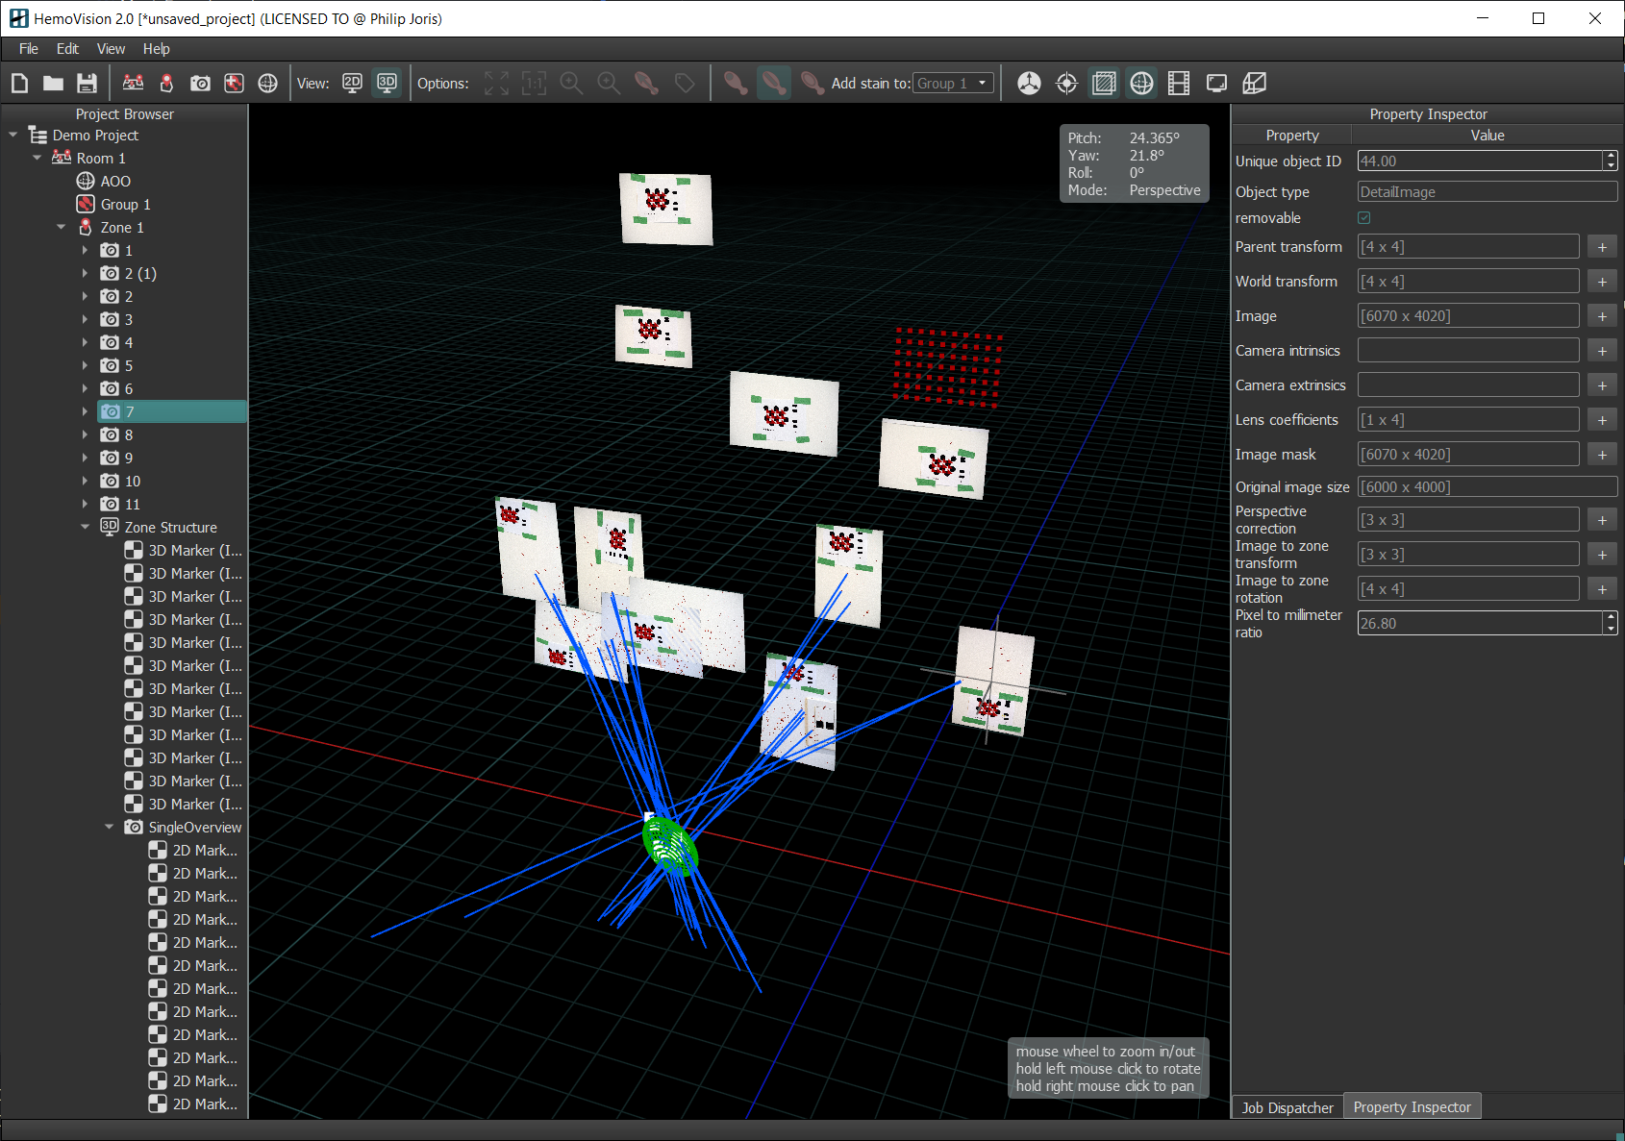Save the project with the floppy disk icon
1625x1141 pixels.
click(87, 84)
